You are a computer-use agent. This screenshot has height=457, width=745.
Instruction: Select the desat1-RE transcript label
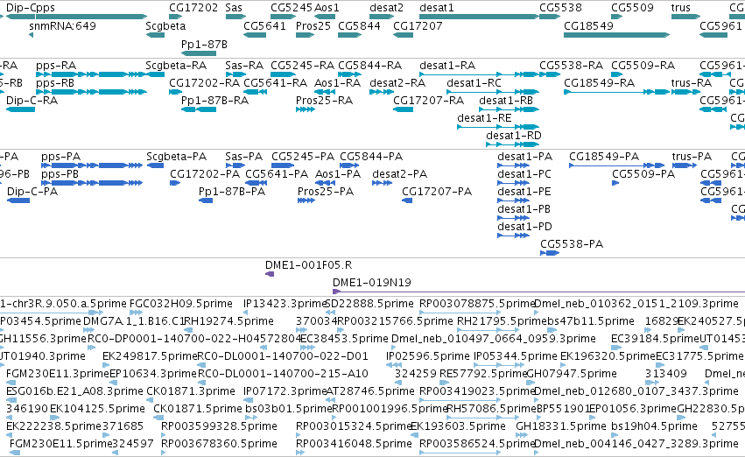point(484,118)
